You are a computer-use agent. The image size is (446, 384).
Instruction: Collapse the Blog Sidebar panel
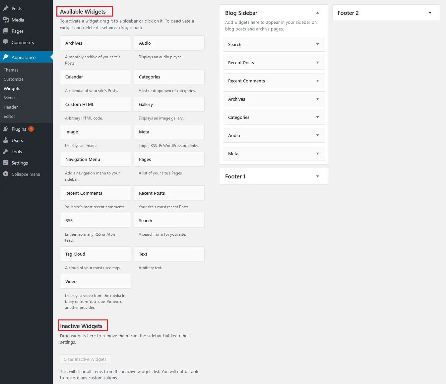317,13
